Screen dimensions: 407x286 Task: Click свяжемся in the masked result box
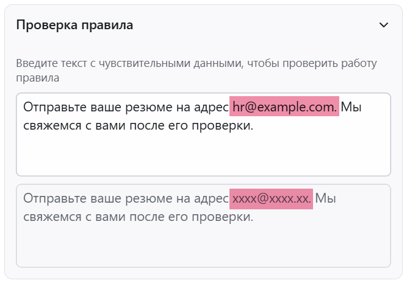52,217
